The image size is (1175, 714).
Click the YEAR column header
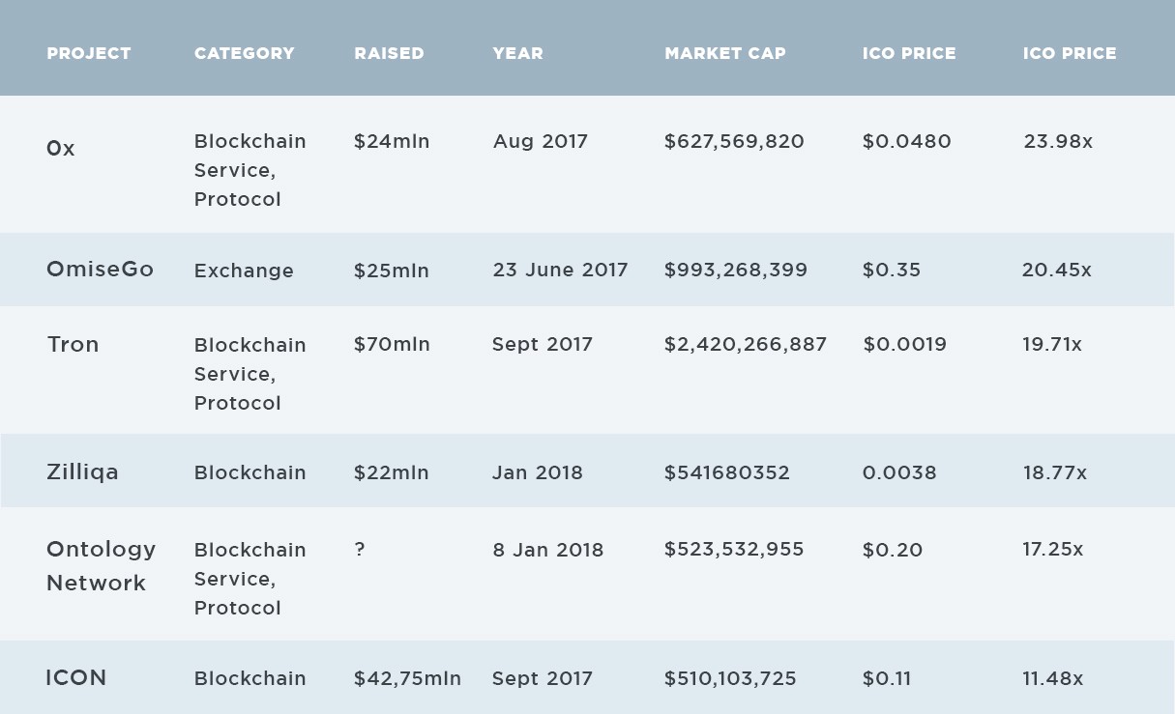pyautogui.click(x=517, y=54)
